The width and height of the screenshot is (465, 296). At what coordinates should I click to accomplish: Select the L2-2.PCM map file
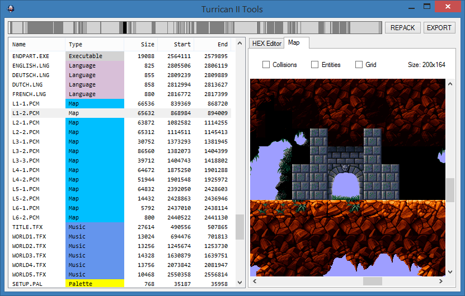pos(120,132)
